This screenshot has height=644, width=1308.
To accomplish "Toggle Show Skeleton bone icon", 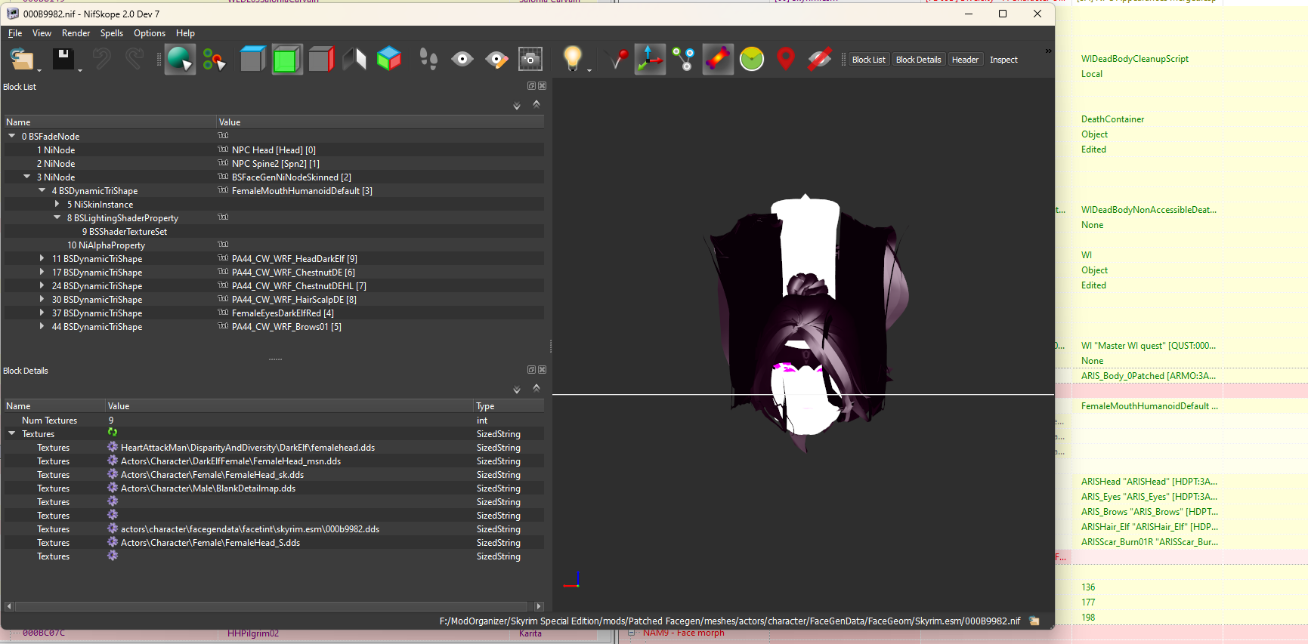I will pos(718,59).
